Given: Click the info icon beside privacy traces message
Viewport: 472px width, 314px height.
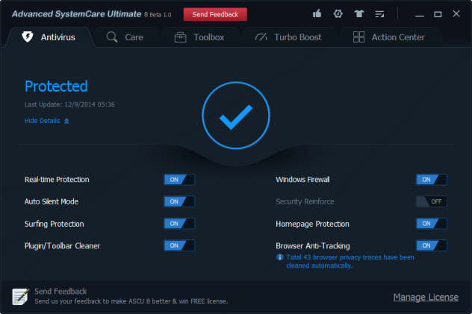Looking at the screenshot, I should pyautogui.click(x=279, y=257).
